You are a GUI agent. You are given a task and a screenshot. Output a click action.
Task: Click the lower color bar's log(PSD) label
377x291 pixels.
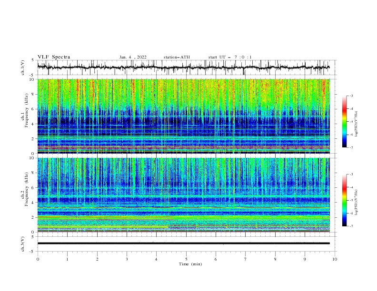click(357, 202)
